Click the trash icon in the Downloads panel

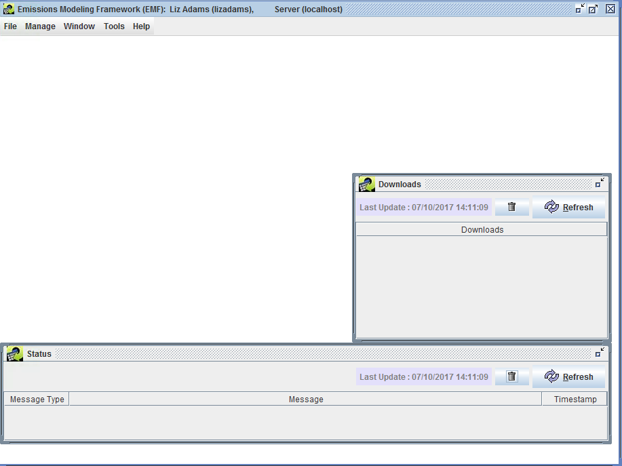point(512,207)
